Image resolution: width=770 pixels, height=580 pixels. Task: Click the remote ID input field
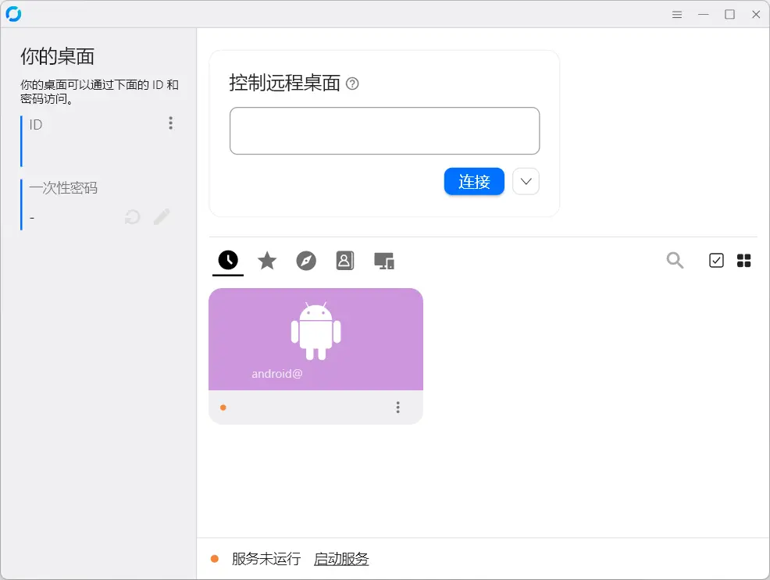coord(384,130)
